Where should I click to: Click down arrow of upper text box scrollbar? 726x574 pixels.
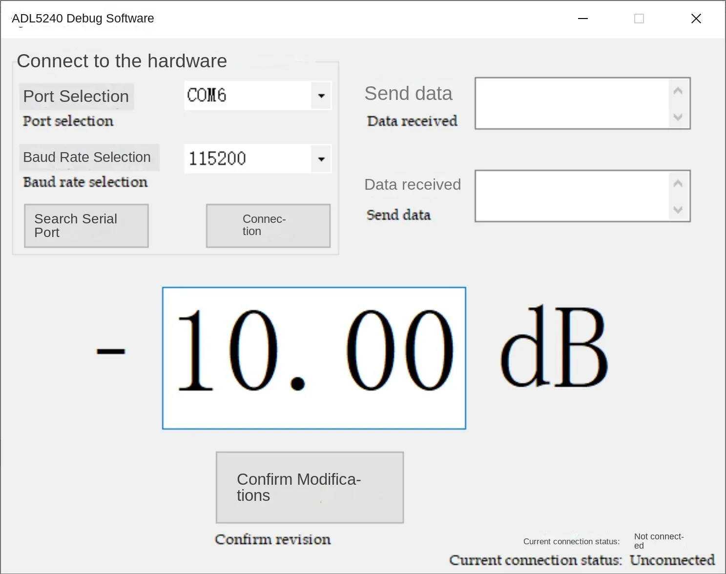click(678, 117)
